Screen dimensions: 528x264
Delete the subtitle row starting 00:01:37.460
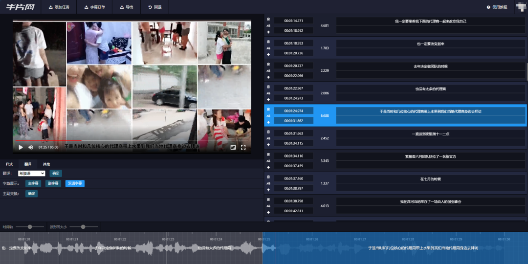point(268,177)
